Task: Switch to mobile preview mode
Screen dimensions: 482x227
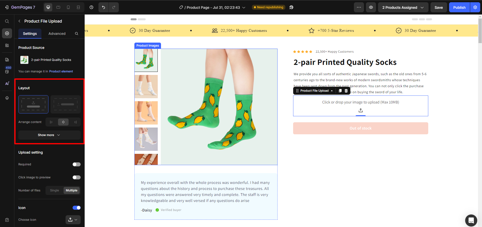Action: point(68,7)
